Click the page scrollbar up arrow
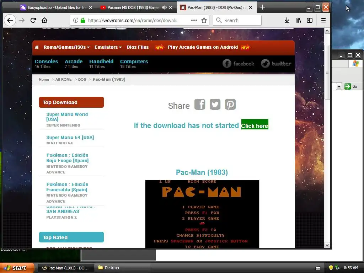 (x=327, y=31)
